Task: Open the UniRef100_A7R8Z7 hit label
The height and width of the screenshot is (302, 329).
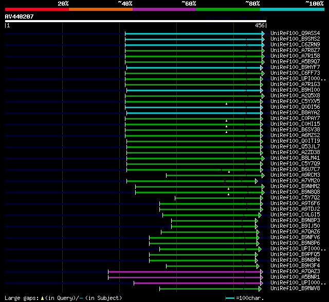Action: click(295, 51)
